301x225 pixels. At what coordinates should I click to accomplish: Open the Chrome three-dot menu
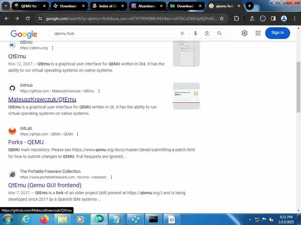(x=295, y=18)
